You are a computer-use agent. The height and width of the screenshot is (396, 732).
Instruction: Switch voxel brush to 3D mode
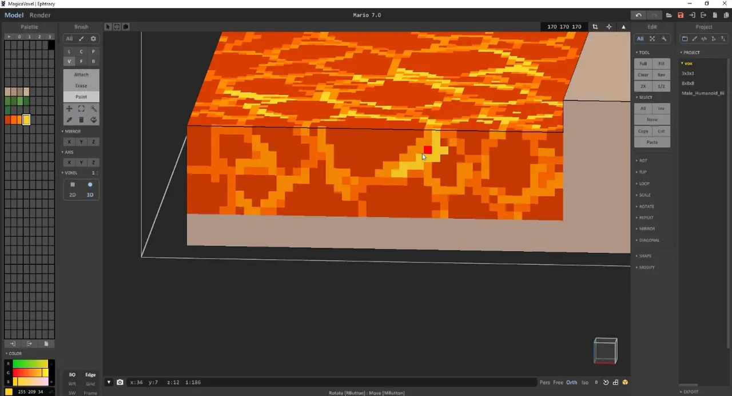(x=90, y=195)
